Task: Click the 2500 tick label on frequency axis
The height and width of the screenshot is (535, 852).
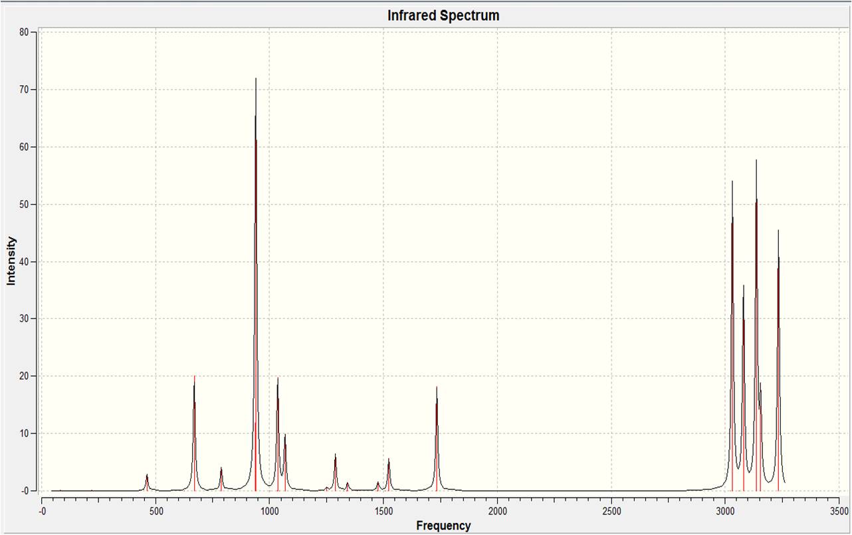Action: tap(612, 510)
